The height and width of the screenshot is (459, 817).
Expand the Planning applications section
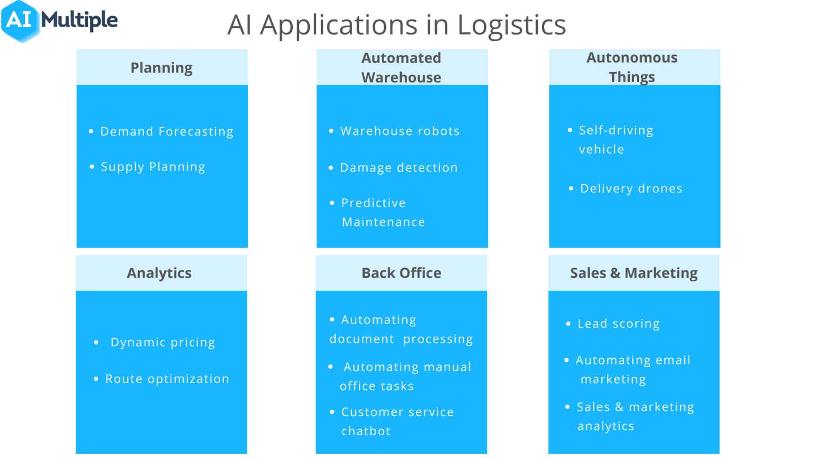[x=162, y=67]
